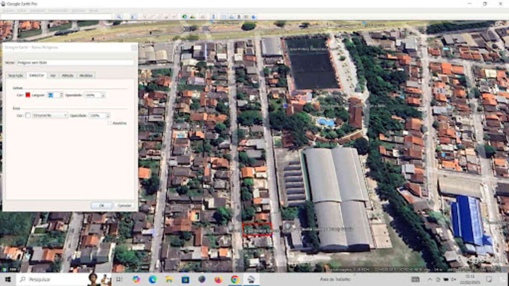This screenshot has height=286, width=509.
Task: Select the Estilo/Cor tab
Action: [x=36, y=75]
